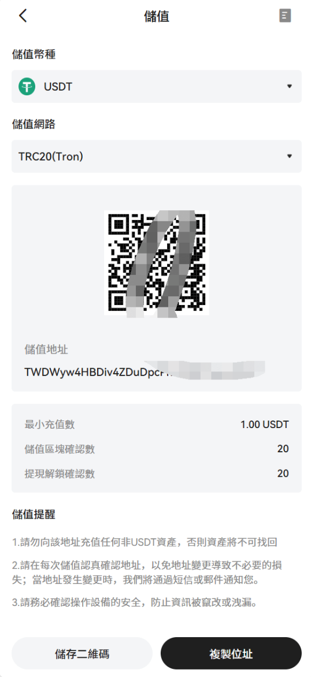Tap the 提現解鎖確認數 row

156,474
